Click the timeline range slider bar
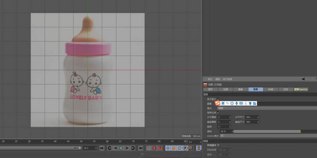This screenshot has height=158, width=317. (x=41, y=148)
